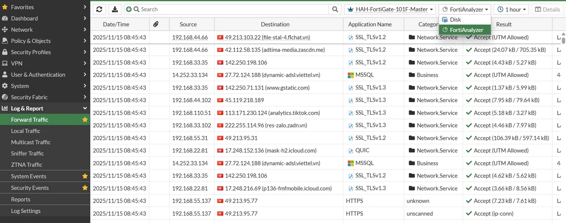The width and height of the screenshot is (566, 223).
Task: Click the Application Name column header
Action: click(x=370, y=24)
